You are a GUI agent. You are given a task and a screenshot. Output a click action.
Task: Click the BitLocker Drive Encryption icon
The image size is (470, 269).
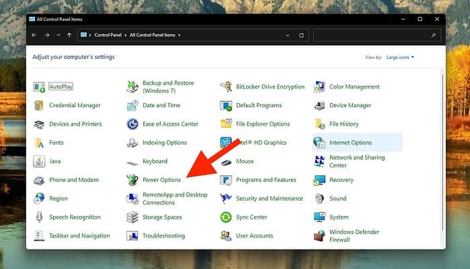pyautogui.click(x=226, y=87)
